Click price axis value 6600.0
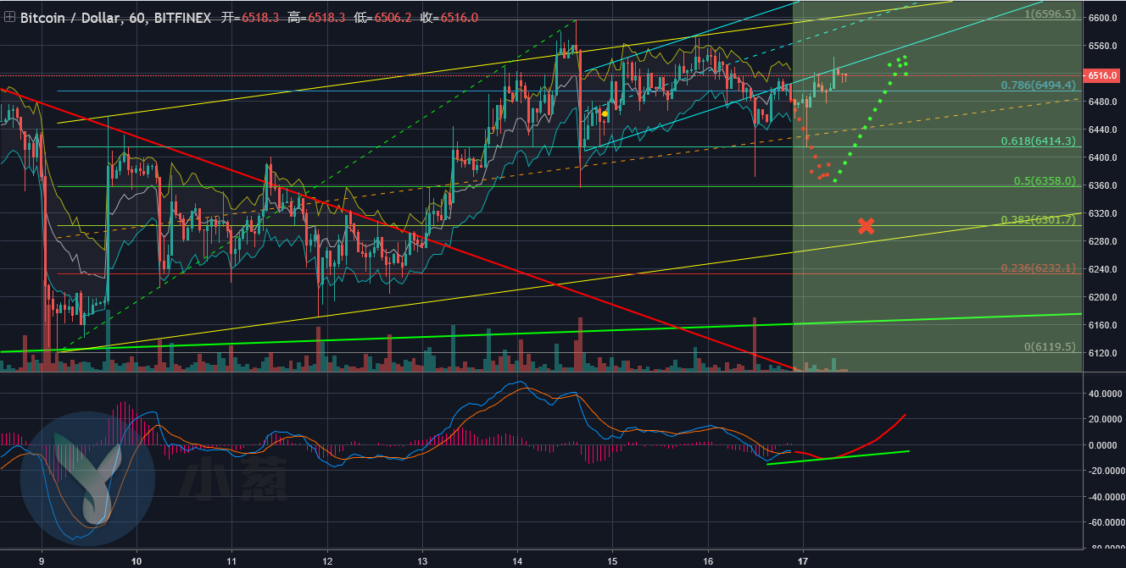1126x568 pixels. pyautogui.click(x=1103, y=18)
